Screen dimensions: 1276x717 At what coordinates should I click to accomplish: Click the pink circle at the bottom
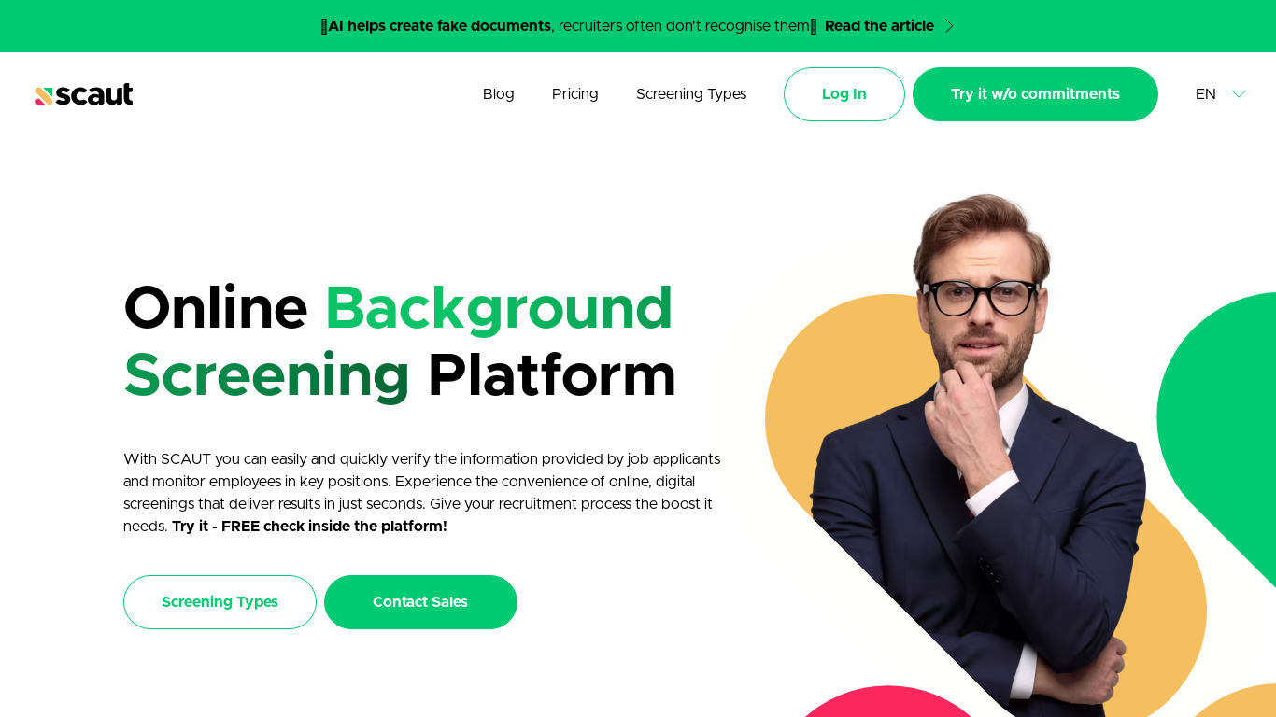tap(887, 702)
